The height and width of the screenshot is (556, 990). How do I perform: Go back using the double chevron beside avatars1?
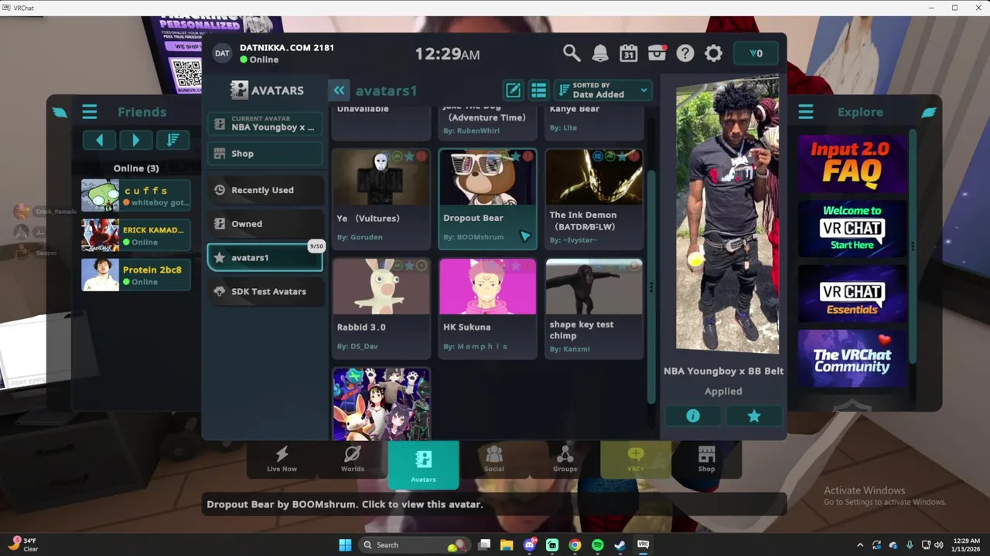pos(339,90)
